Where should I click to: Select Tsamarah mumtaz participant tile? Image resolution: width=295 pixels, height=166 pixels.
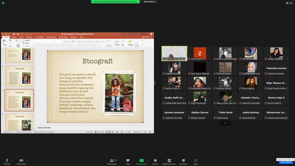pyautogui.click(x=276, y=68)
